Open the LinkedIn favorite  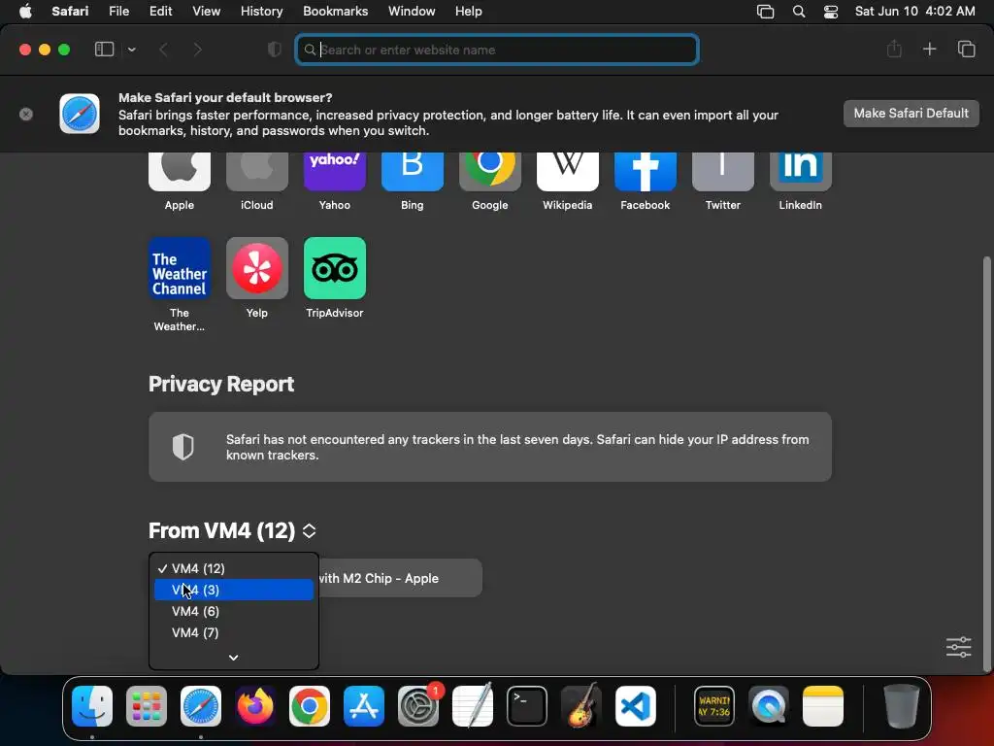pos(801,181)
